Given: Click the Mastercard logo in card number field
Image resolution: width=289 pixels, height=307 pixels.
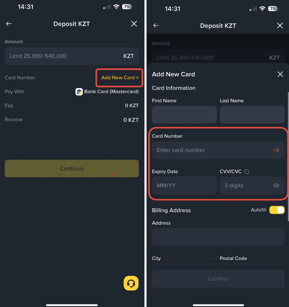Looking at the screenshot, I should click(x=276, y=150).
